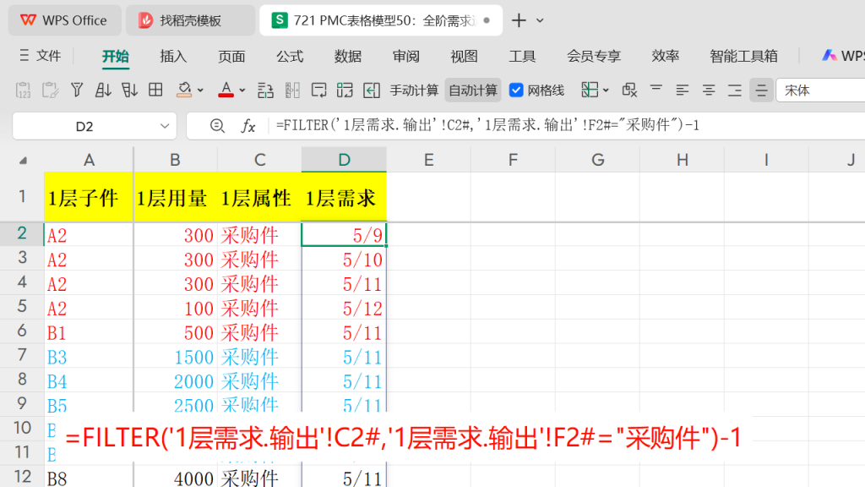This screenshot has width=865, height=487.
Task: Click the freeze panes icon
Action: (590, 90)
